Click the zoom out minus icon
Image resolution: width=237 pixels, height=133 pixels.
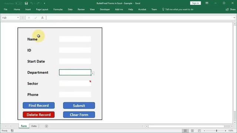click(x=204, y=131)
